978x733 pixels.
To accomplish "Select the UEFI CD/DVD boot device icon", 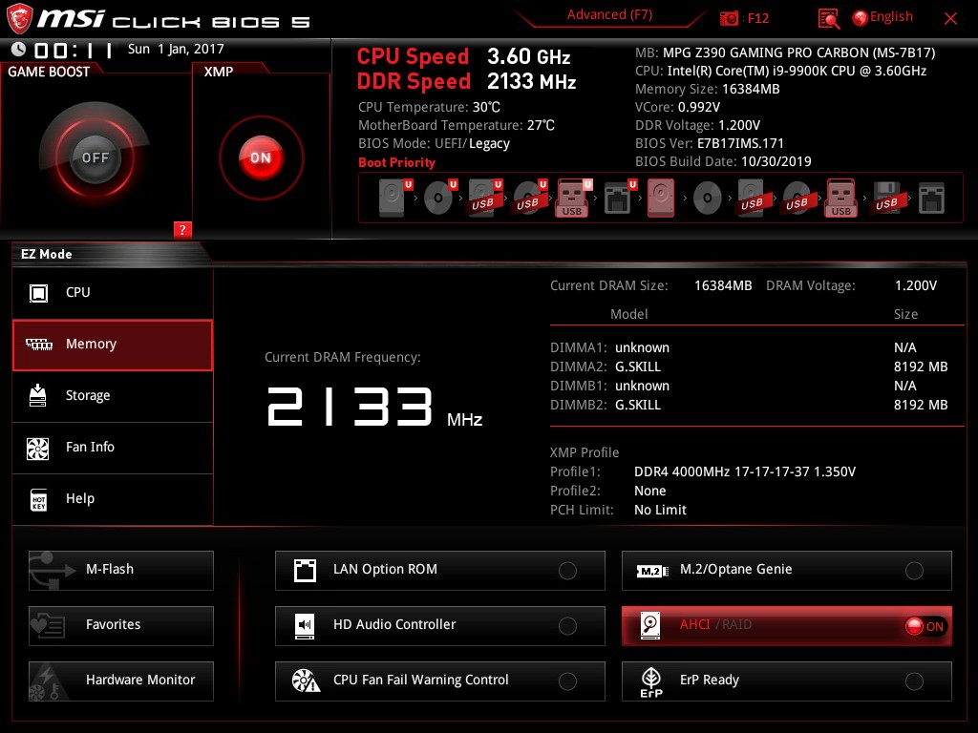I will tap(439, 199).
